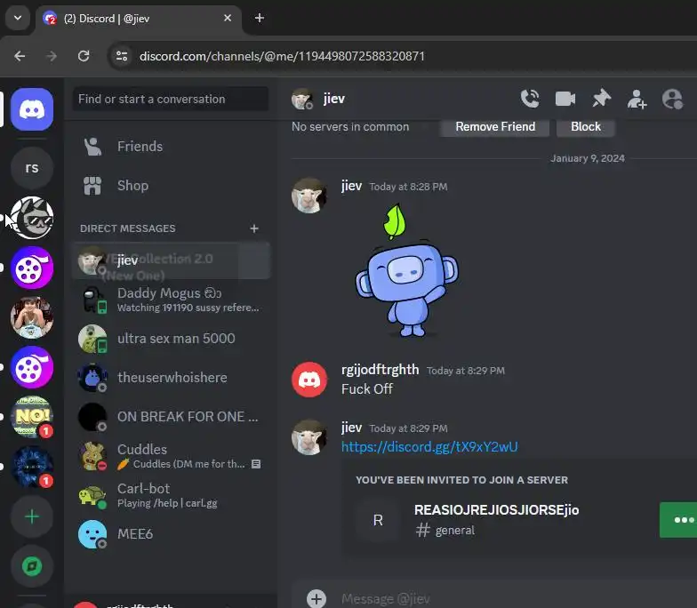Image resolution: width=697 pixels, height=608 pixels.
Task: Click the jiev name in the chat header
Action: coord(334,99)
